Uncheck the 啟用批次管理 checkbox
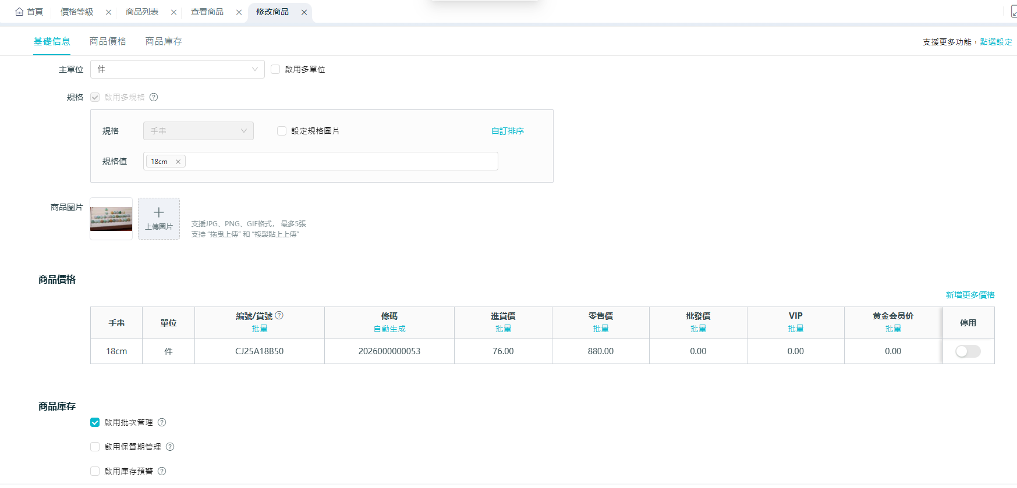Viewport: 1017px width, 488px height. click(x=95, y=422)
